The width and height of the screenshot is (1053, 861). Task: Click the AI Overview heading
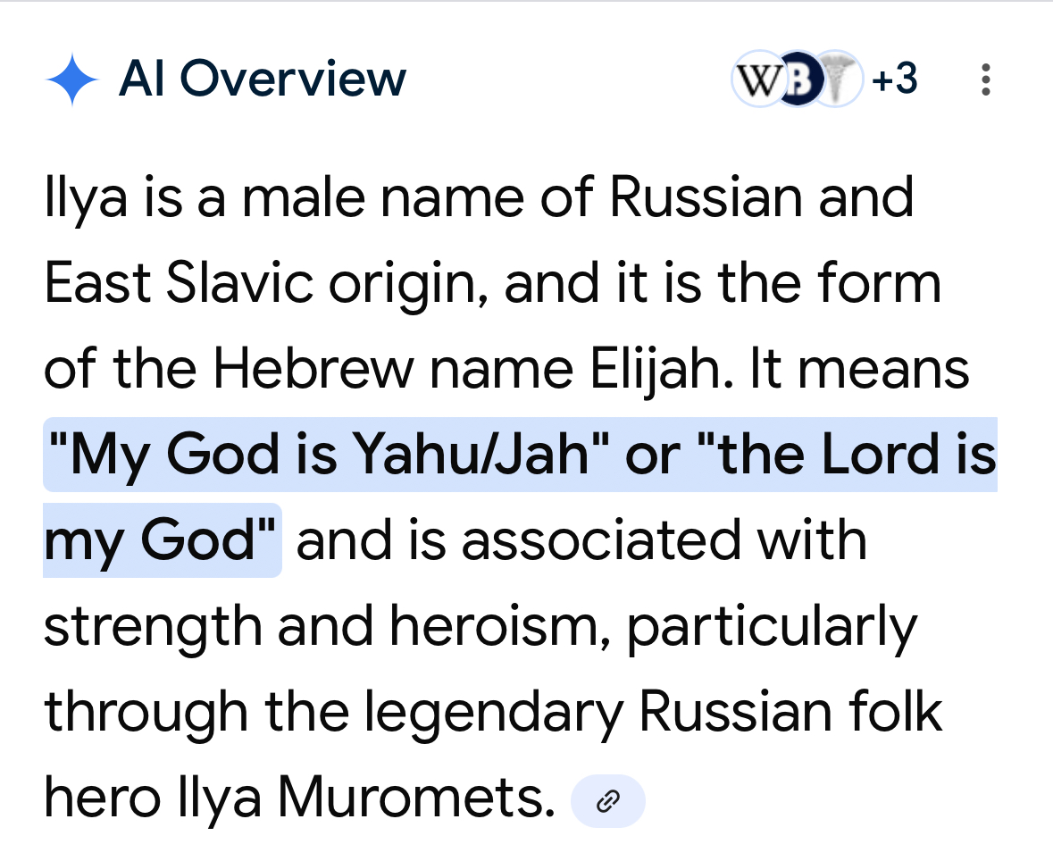click(x=262, y=79)
